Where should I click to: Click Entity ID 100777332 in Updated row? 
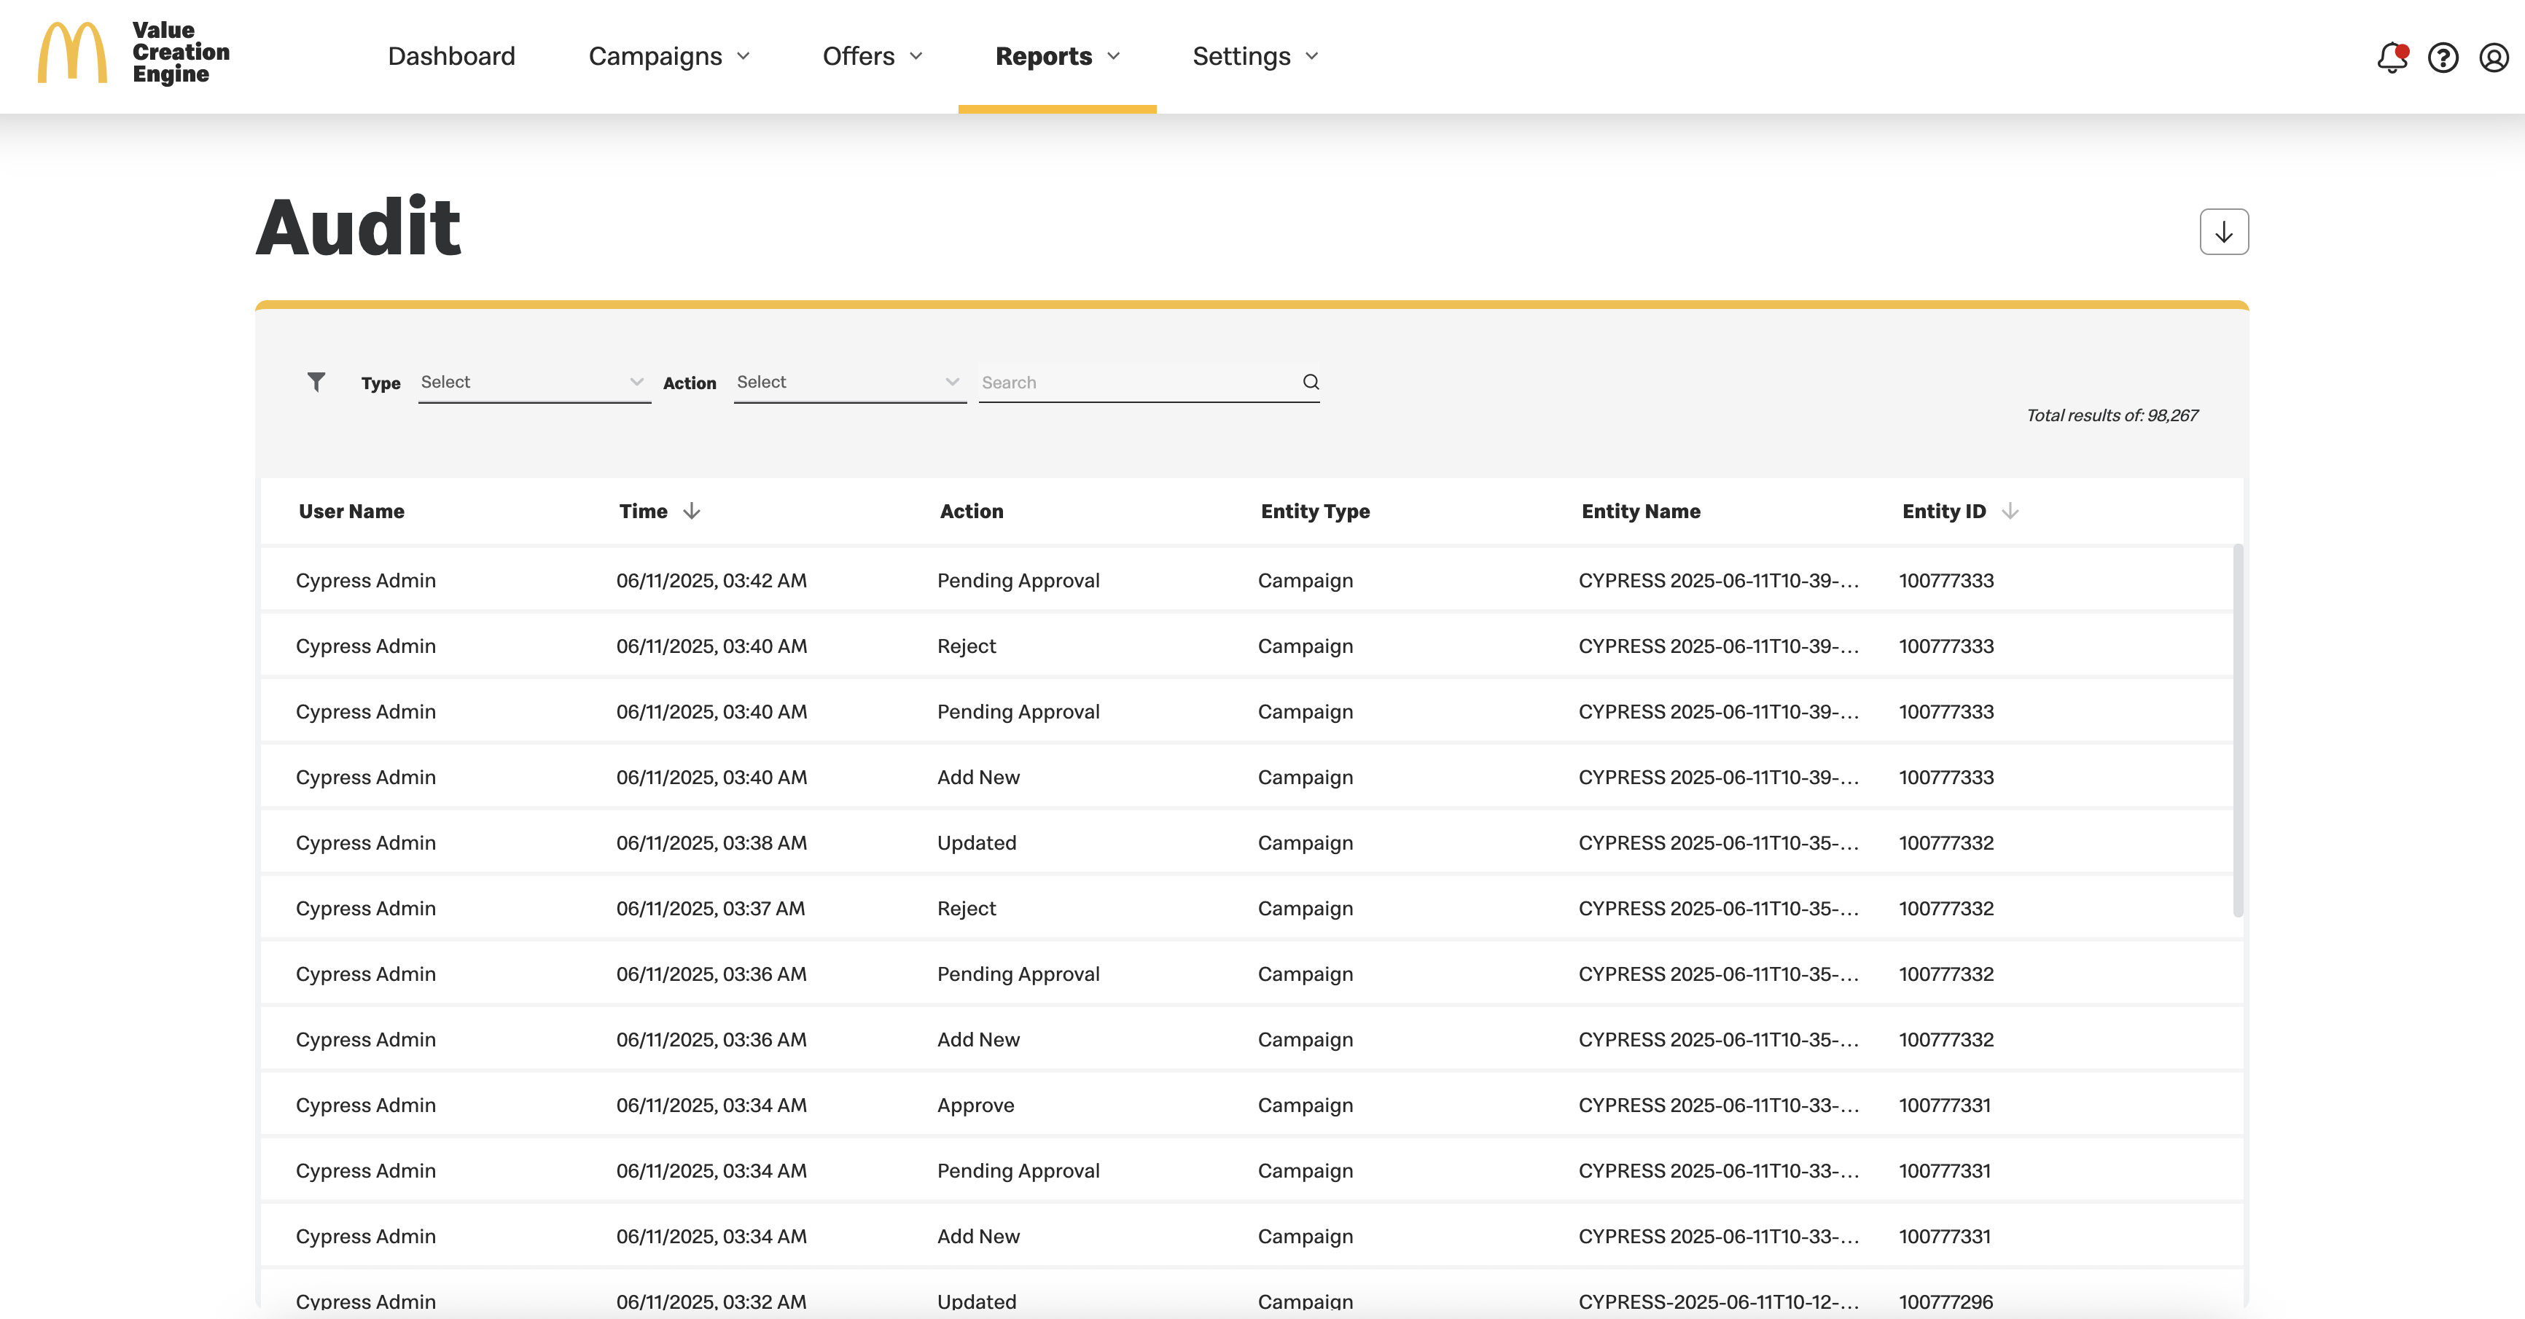(1946, 842)
